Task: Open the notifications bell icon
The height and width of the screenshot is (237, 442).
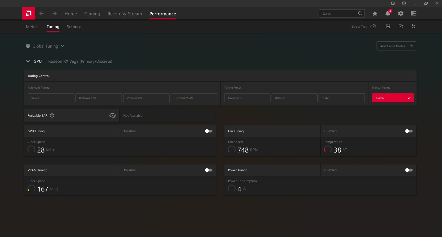Action: (x=387, y=14)
